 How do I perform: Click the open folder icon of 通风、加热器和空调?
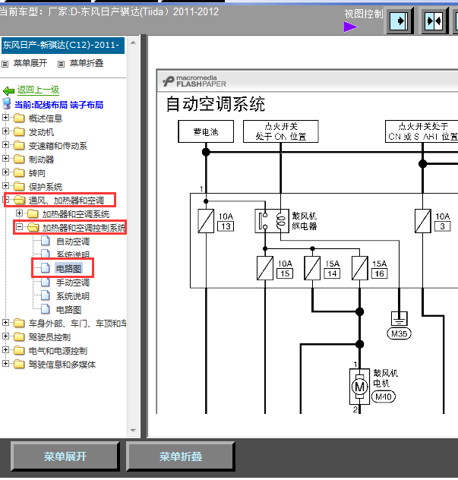point(20,201)
